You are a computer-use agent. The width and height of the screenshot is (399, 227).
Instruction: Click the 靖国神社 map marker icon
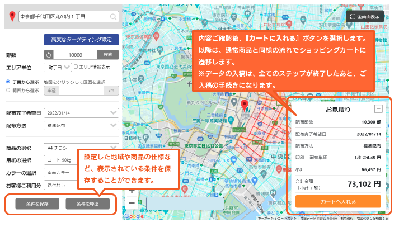tap(160, 50)
